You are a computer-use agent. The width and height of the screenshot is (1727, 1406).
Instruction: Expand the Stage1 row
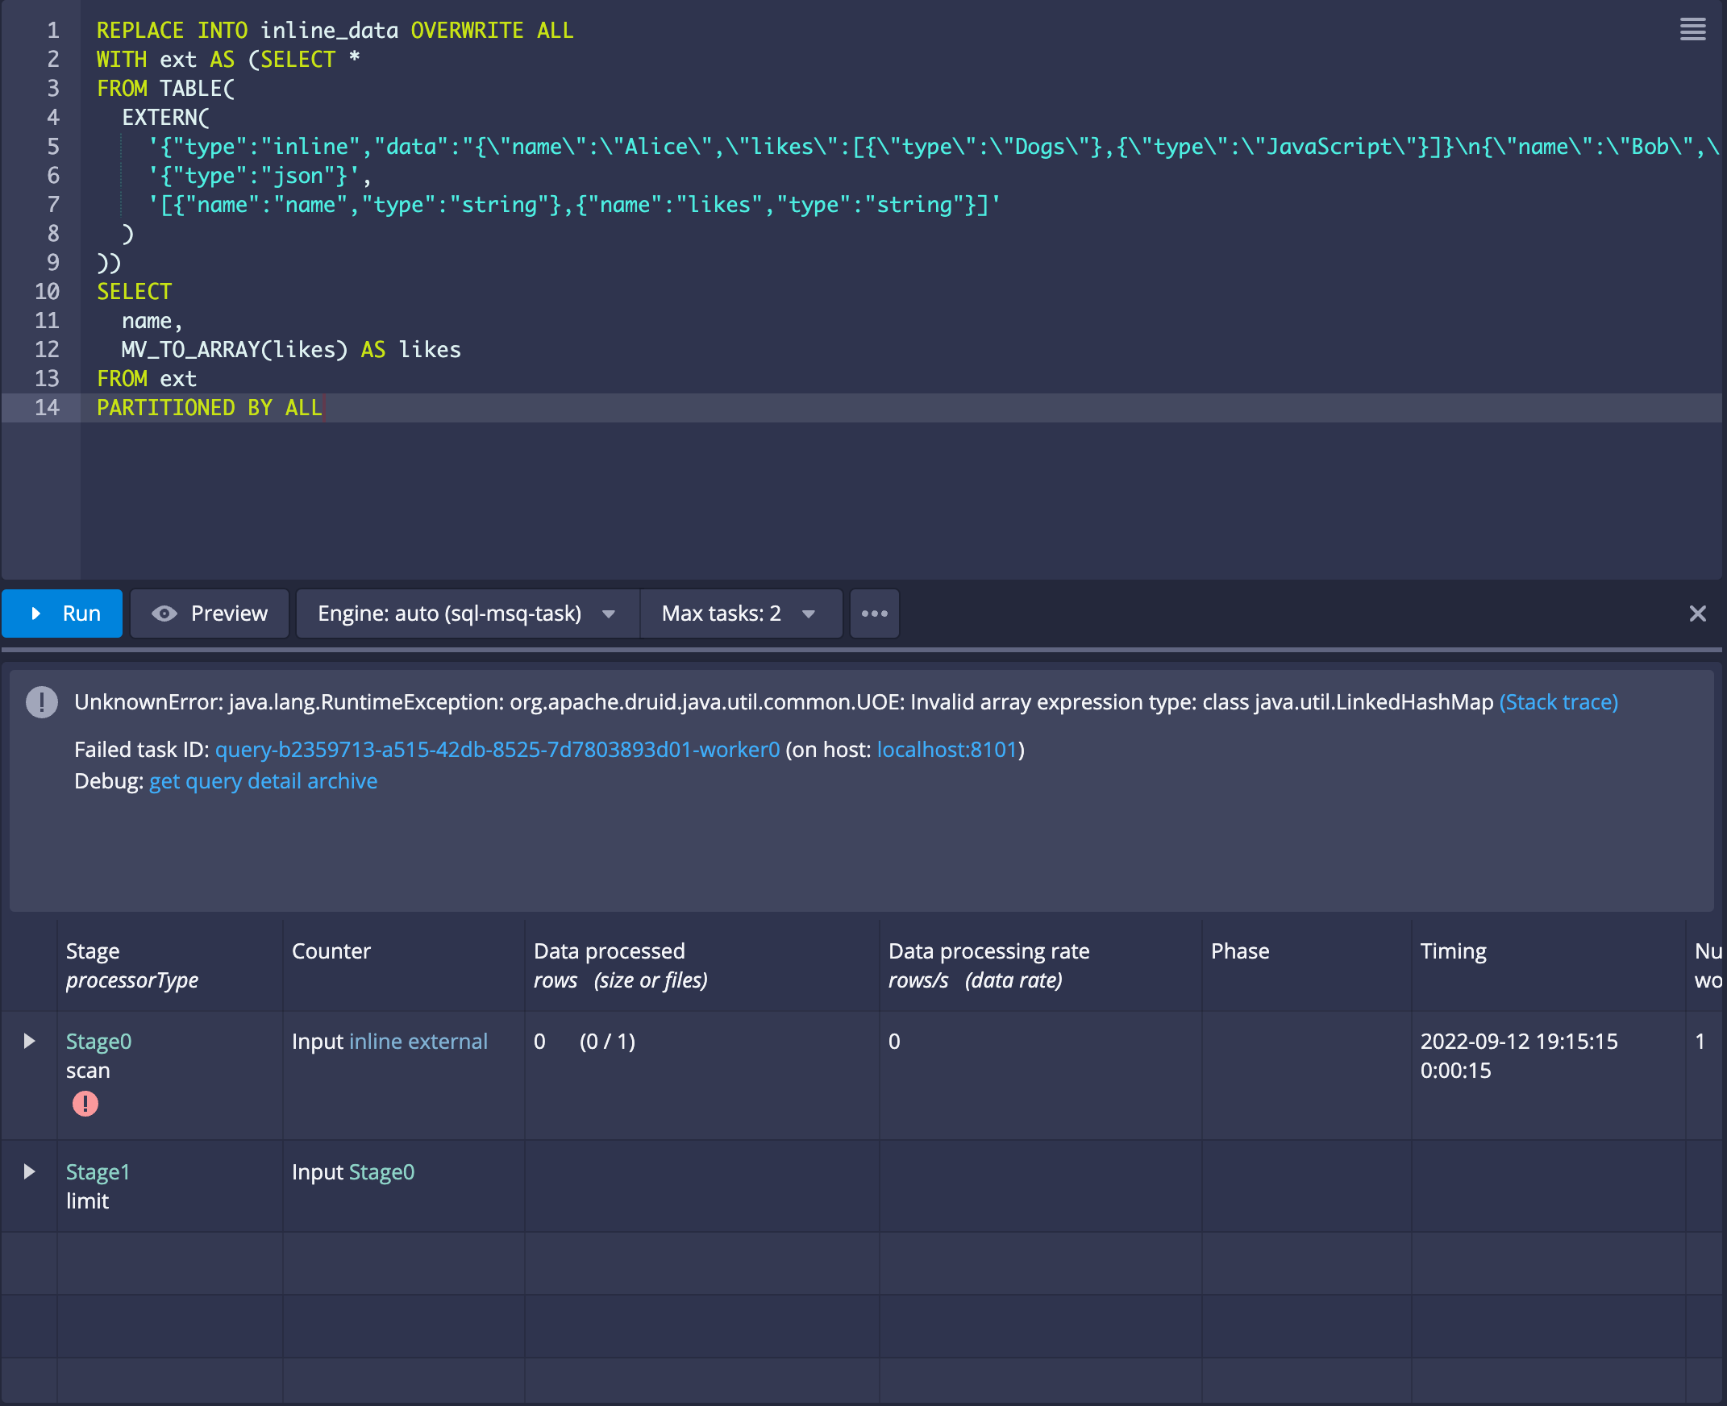click(x=29, y=1171)
